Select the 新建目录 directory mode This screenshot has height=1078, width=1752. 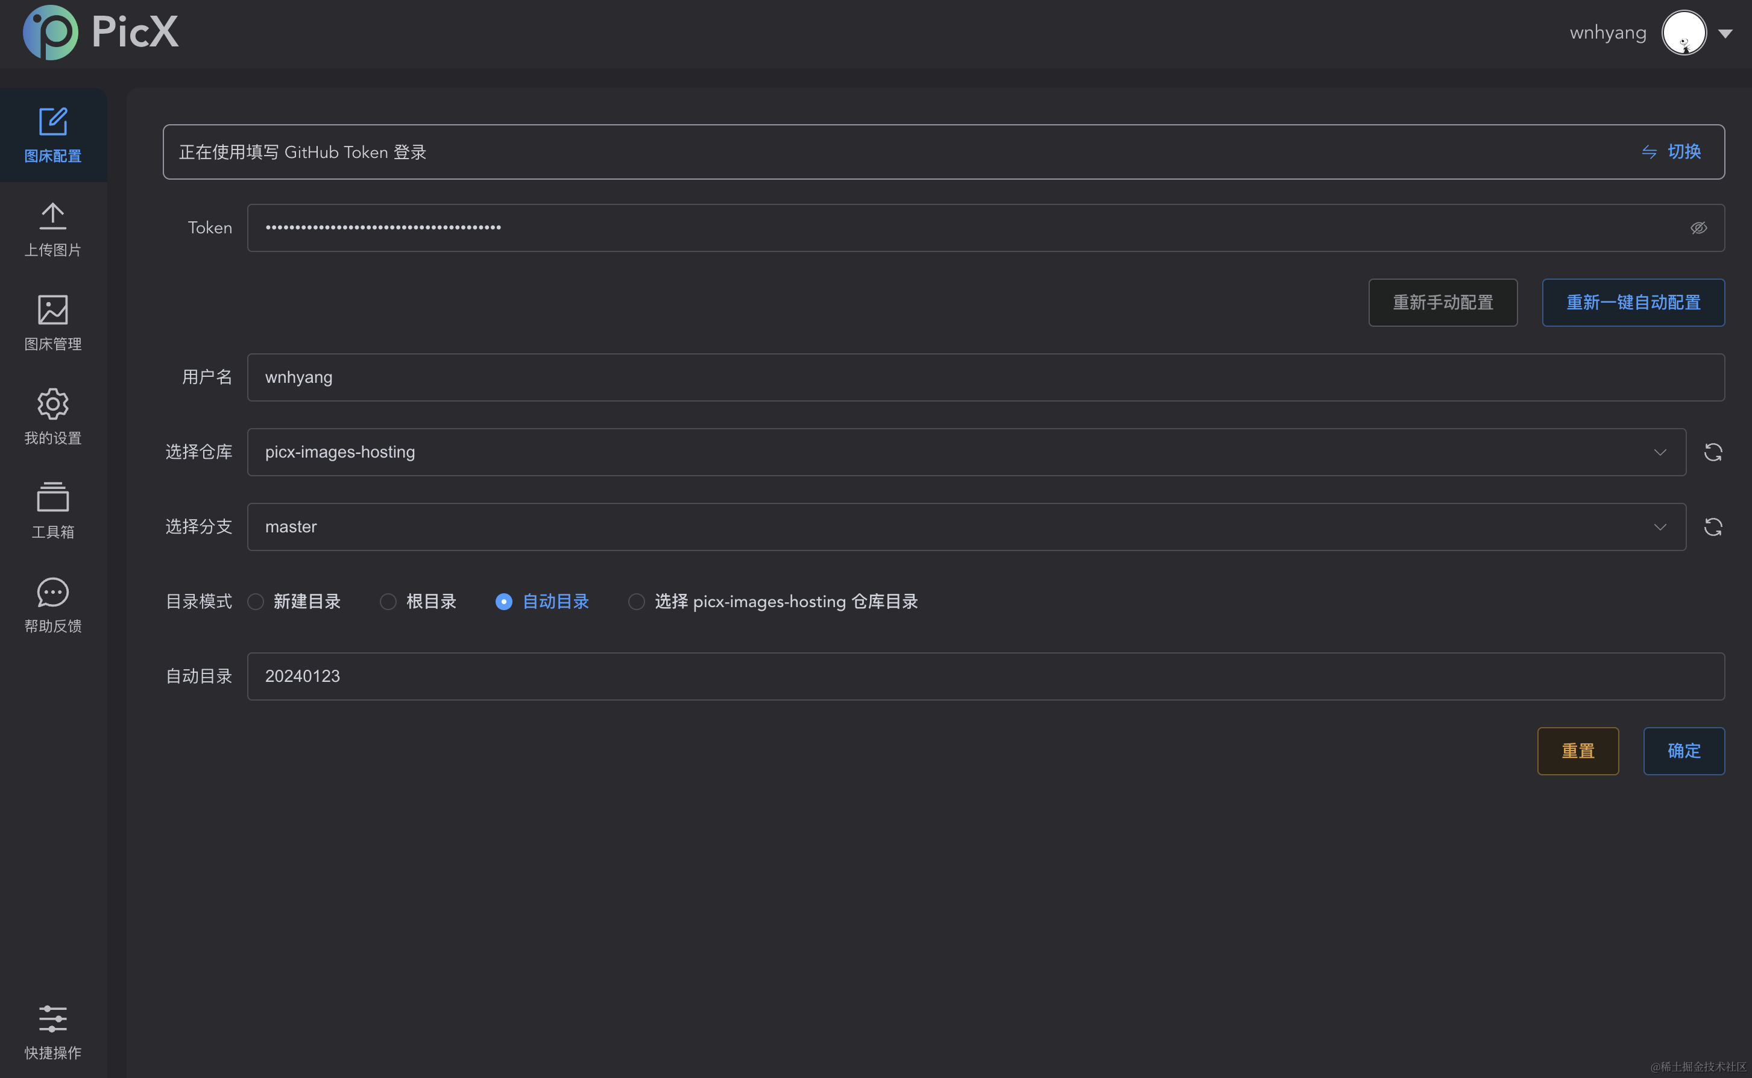[x=255, y=602]
